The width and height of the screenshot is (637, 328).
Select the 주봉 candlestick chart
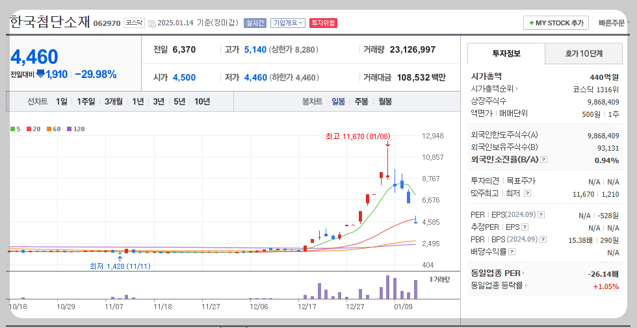[x=361, y=101]
